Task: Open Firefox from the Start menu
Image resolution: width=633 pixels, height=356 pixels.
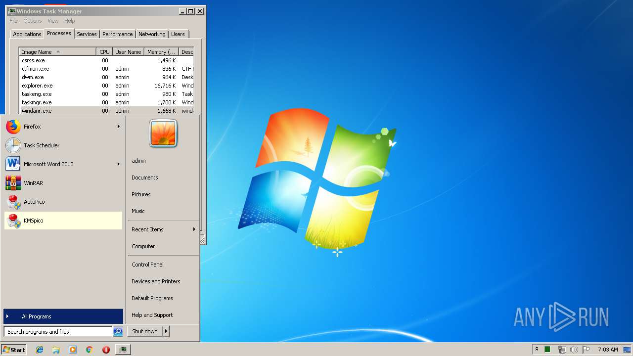Action: click(x=63, y=127)
